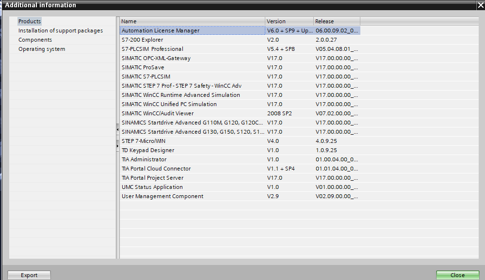
Task: Click release 01.00.04.00_0... cell
Action: click(337, 159)
